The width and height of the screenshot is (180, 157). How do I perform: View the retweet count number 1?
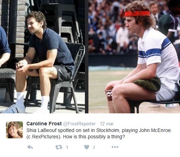click(67, 147)
